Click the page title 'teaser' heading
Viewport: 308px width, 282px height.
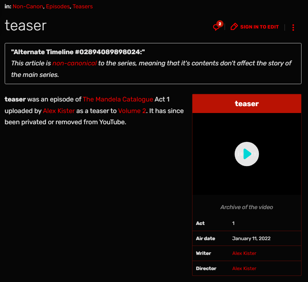tap(26, 26)
